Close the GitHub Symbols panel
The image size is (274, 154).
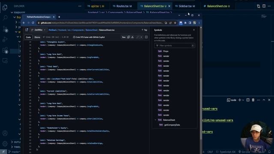tap(194, 30)
